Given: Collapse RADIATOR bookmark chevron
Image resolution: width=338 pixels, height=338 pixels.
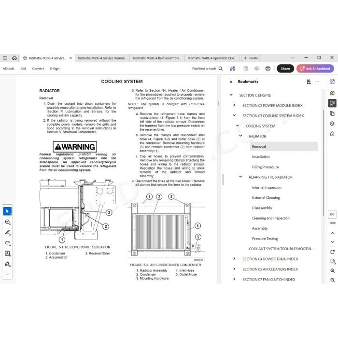Looking at the screenshot, I should (241, 136).
